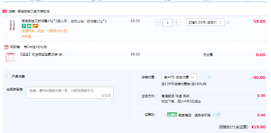Click the 60.00 unit price
The height and width of the screenshot is (133, 271).
coord(135,21)
